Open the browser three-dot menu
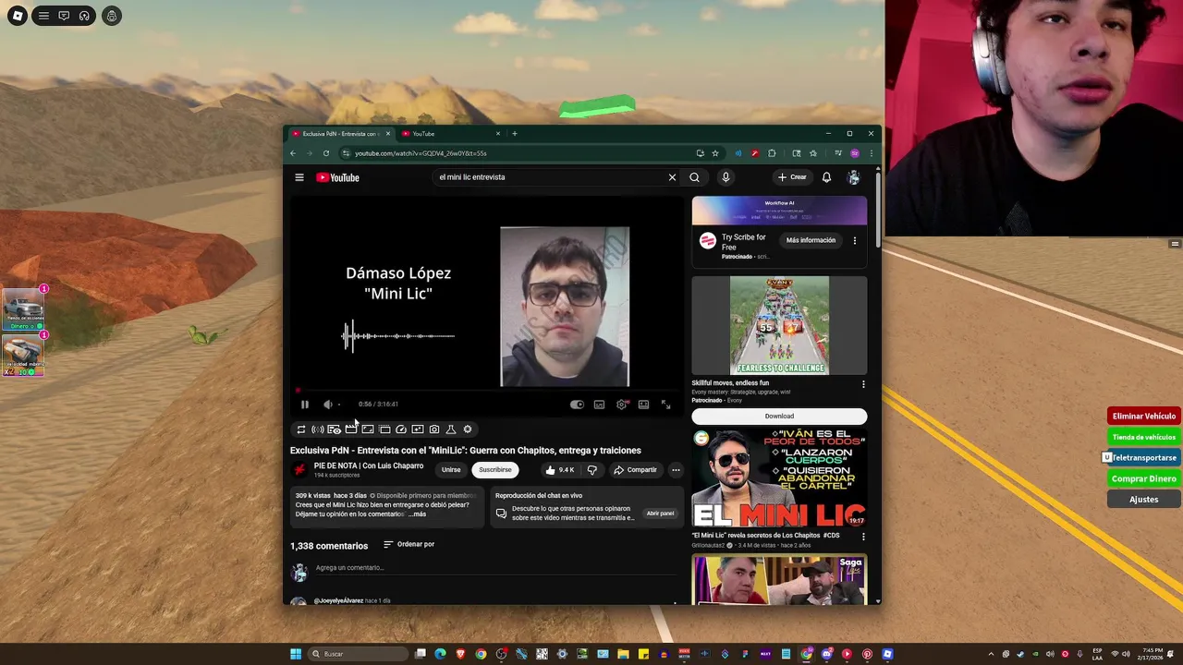The image size is (1183, 665). click(x=871, y=153)
